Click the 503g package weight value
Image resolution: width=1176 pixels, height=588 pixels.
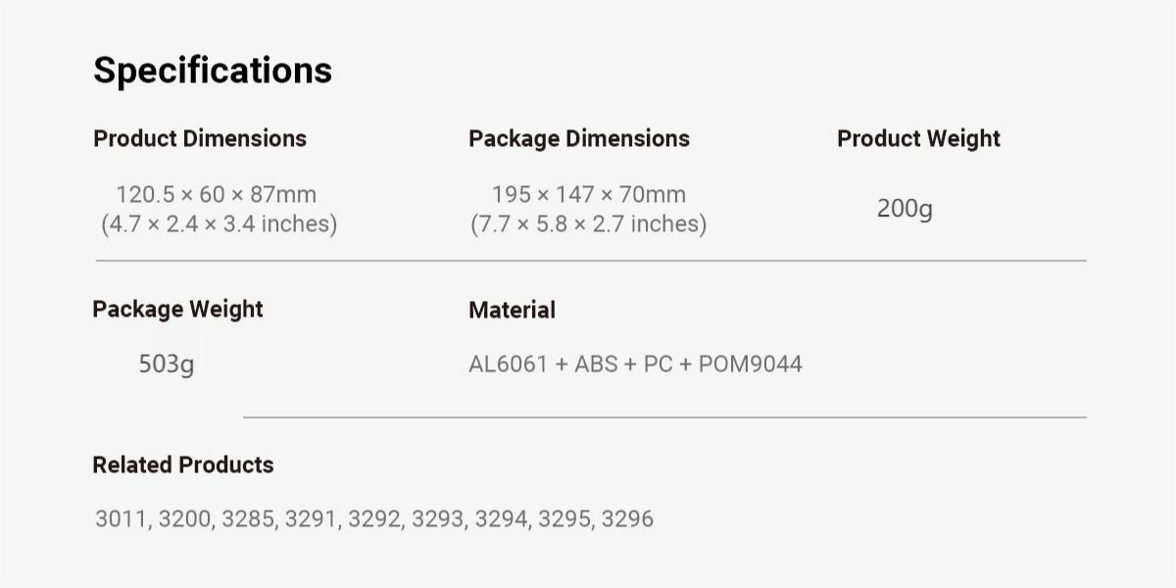coord(167,365)
